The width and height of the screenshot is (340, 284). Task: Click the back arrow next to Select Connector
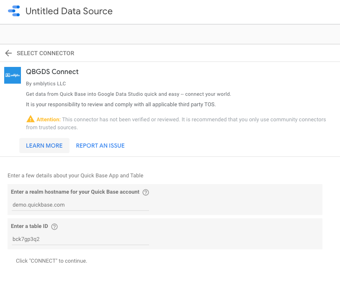(8, 53)
